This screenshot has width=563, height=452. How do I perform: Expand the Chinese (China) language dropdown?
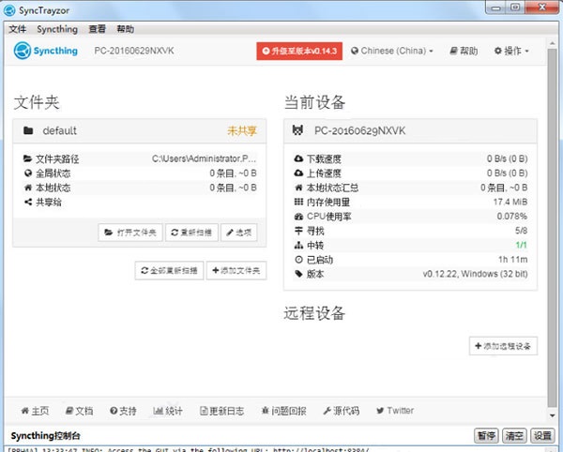[391, 51]
